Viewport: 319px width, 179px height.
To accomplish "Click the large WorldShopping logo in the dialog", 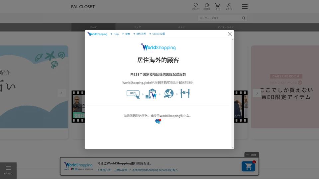I will coord(158,47).
